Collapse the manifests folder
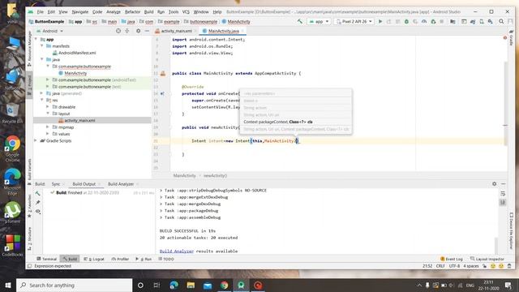519x292 pixels. [42, 46]
